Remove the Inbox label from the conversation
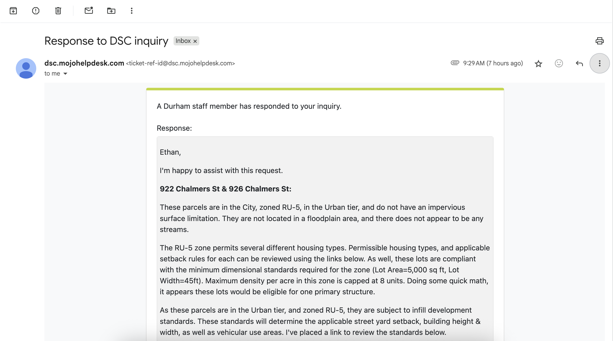613x341 pixels. point(195,41)
